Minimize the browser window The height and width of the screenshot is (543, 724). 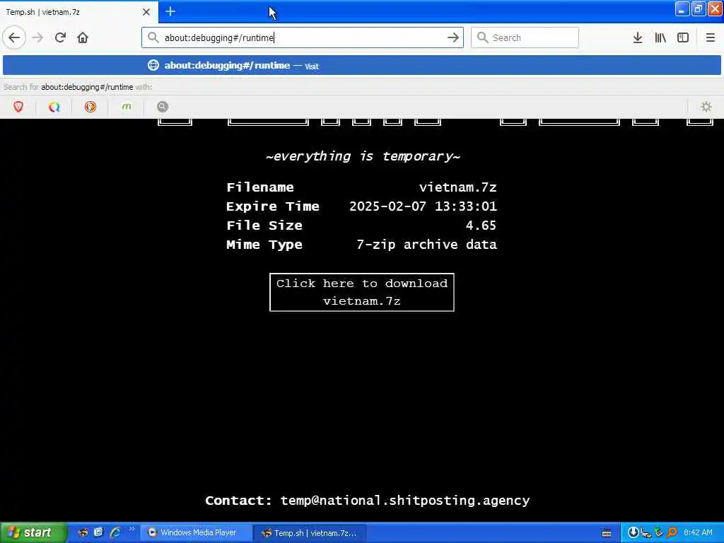(x=682, y=8)
